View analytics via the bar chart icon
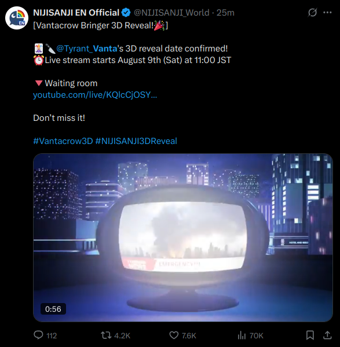This screenshot has height=347, width=340. tap(242, 335)
